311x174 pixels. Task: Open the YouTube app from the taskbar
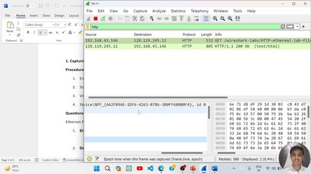coord(139,168)
